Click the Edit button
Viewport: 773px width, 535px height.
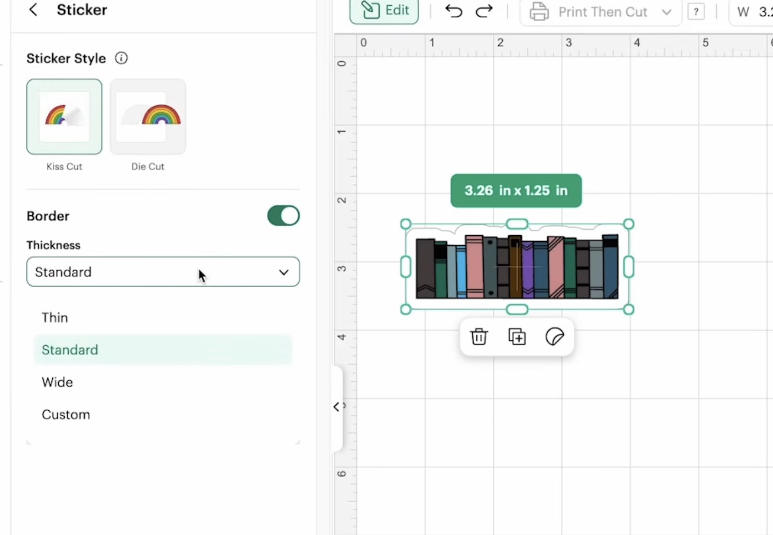click(x=384, y=11)
